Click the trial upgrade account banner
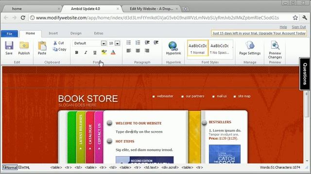 coord(259,33)
